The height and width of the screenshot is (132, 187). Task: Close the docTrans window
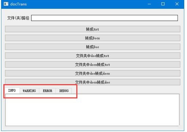(177, 4)
